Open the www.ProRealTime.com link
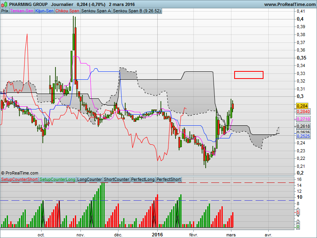 [289, 4]
